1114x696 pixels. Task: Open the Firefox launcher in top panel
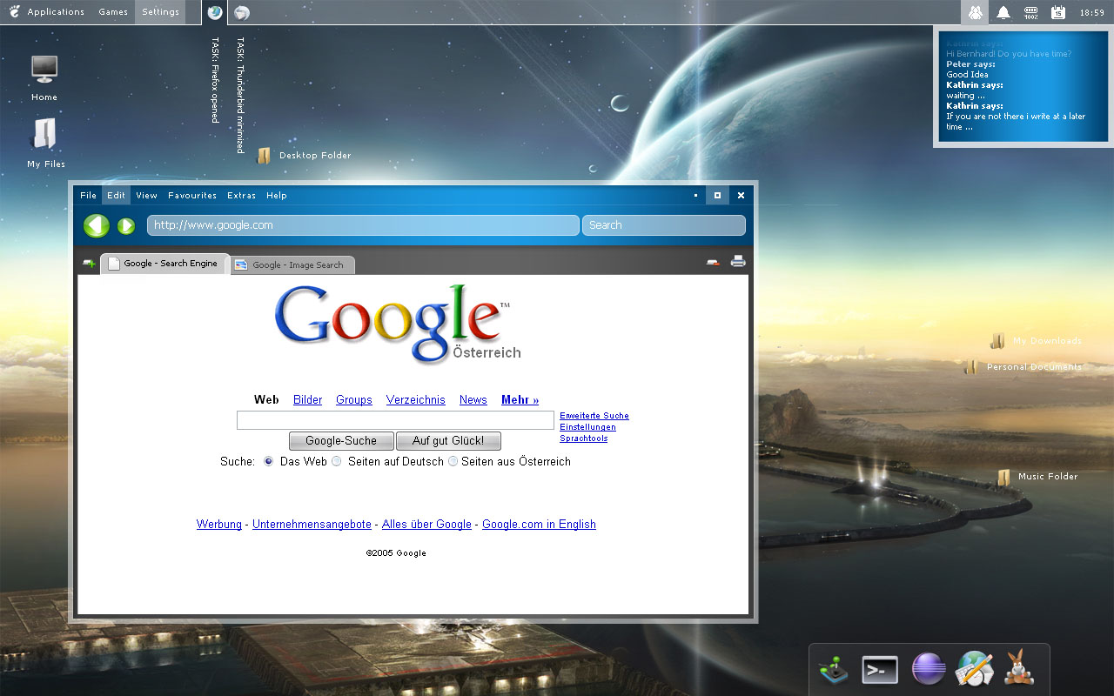[215, 12]
